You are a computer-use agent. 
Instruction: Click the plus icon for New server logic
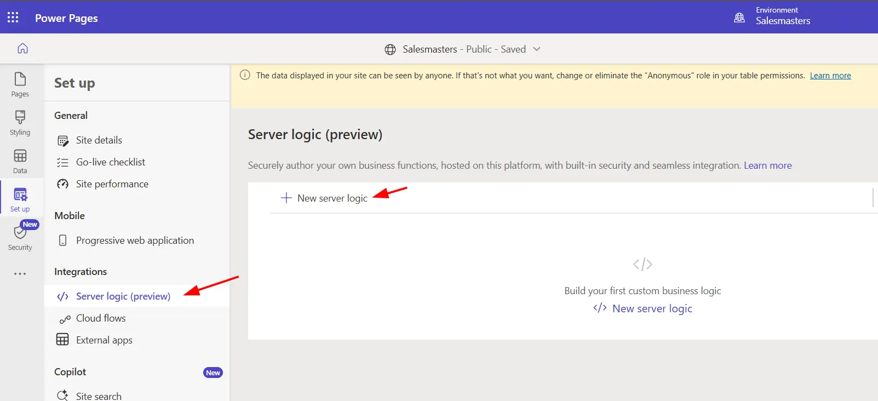(286, 198)
